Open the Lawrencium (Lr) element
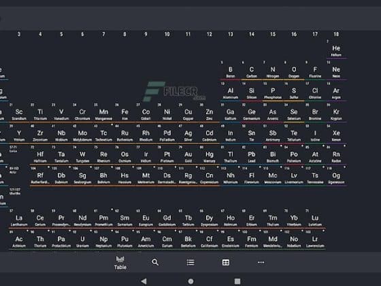 click(315, 240)
